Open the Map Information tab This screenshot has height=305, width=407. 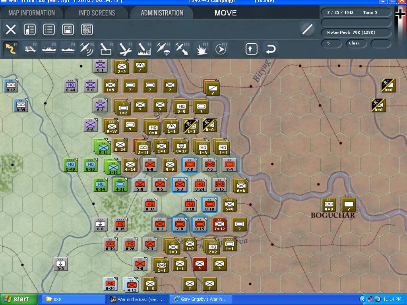[31, 13]
